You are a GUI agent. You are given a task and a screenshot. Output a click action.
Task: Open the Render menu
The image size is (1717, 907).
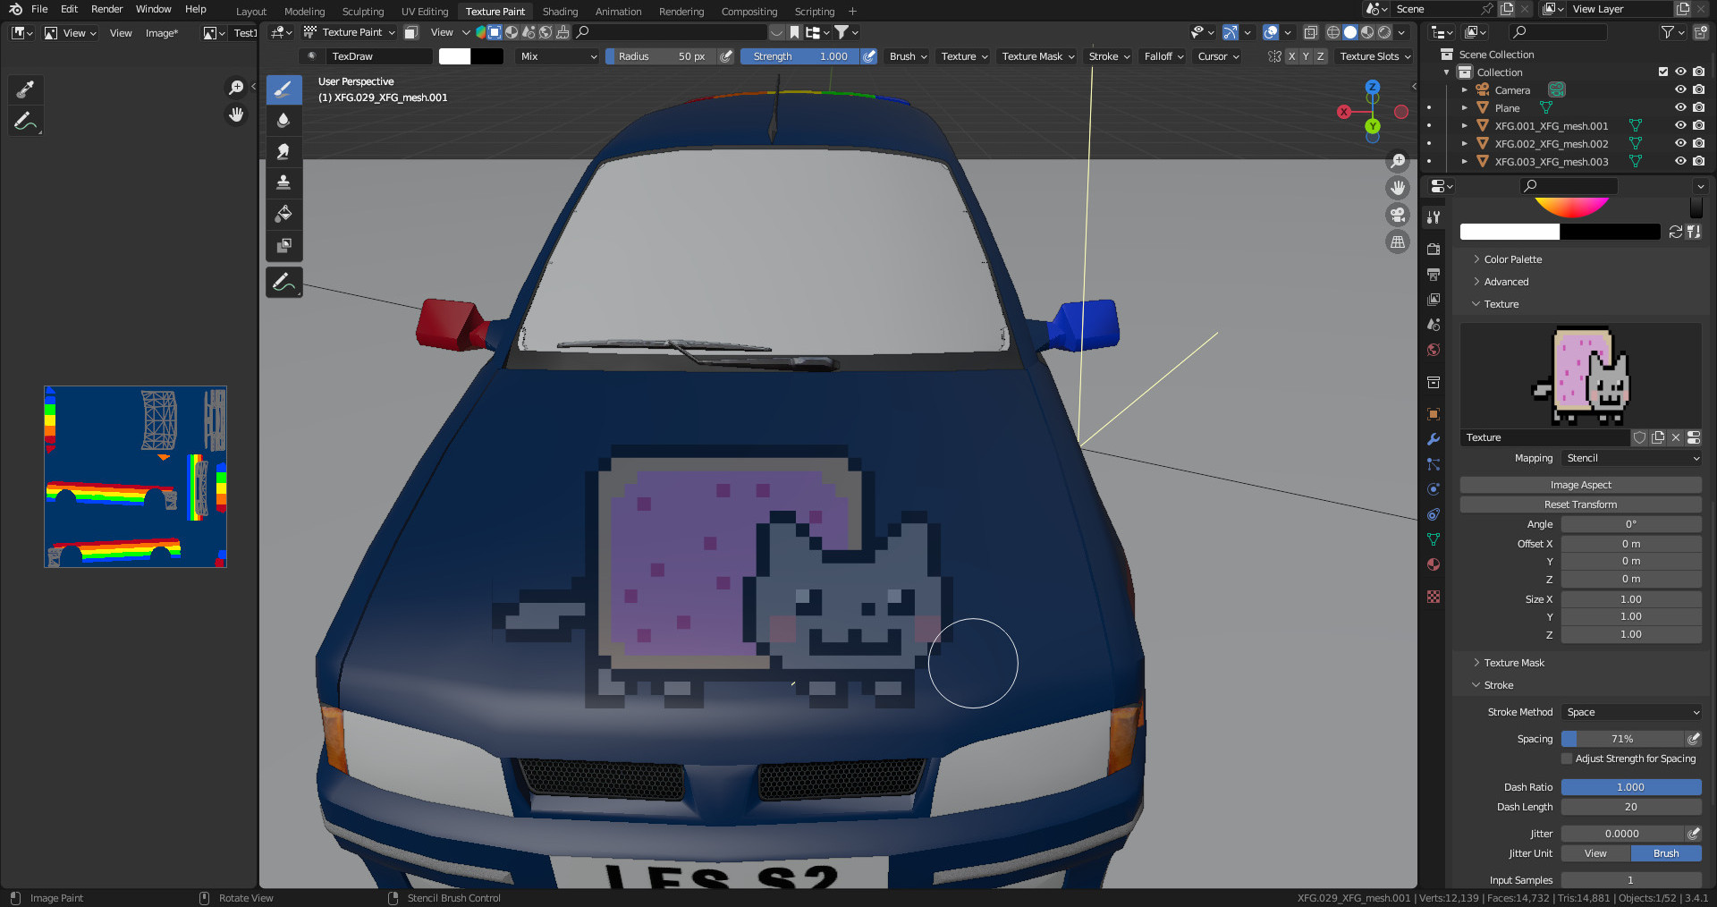[106, 9]
